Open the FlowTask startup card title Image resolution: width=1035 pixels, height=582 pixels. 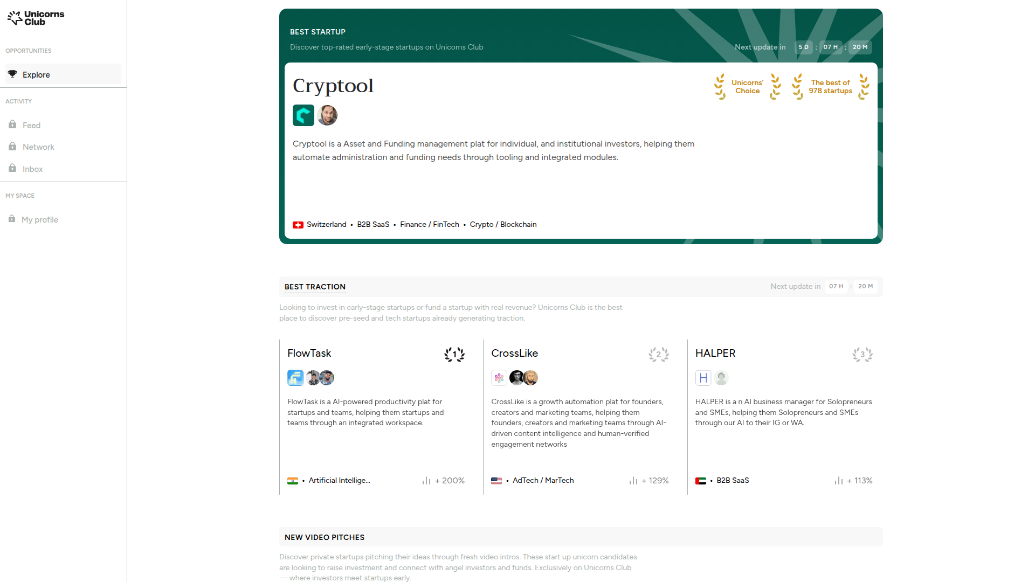(x=309, y=353)
